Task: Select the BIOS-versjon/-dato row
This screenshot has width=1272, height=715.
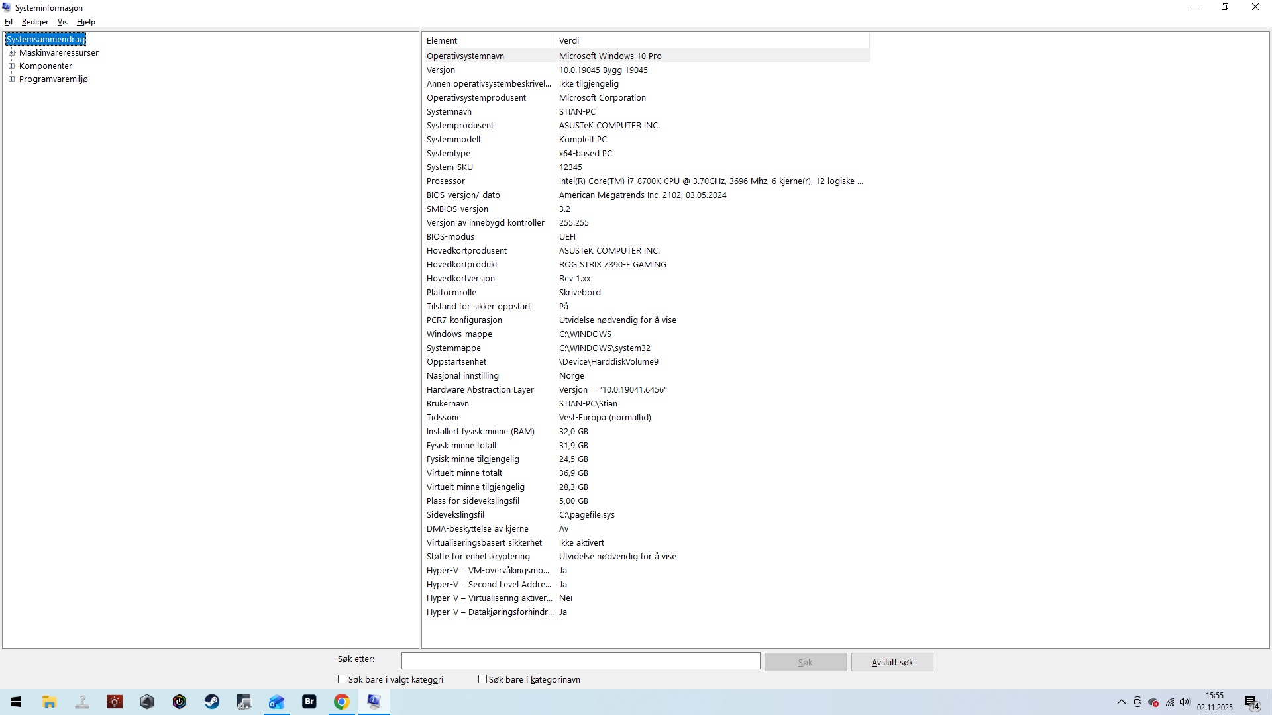Action: (647, 195)
